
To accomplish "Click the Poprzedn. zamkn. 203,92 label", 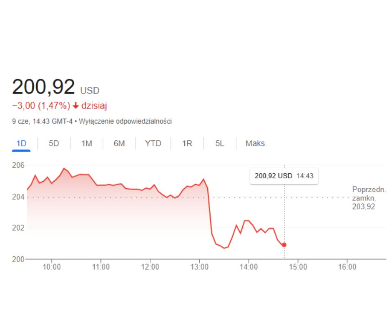I will pos(369,198).
